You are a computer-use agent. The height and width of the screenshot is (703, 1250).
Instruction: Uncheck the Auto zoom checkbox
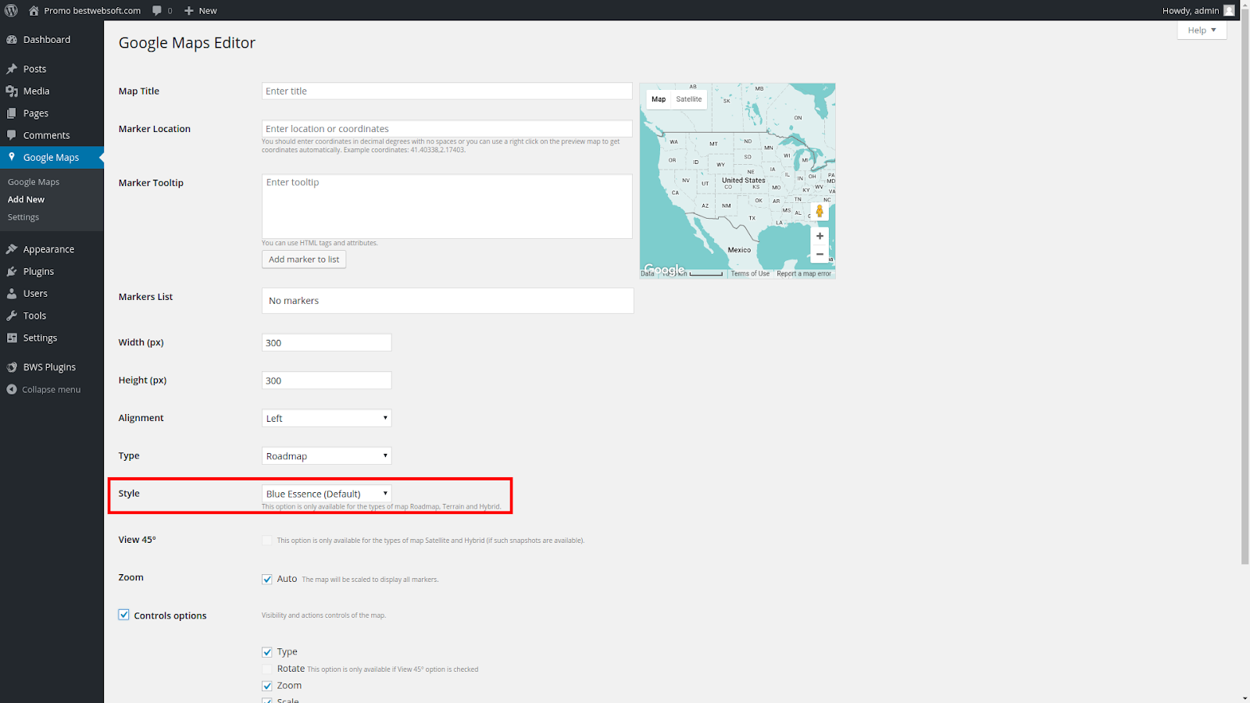point(267,579)
